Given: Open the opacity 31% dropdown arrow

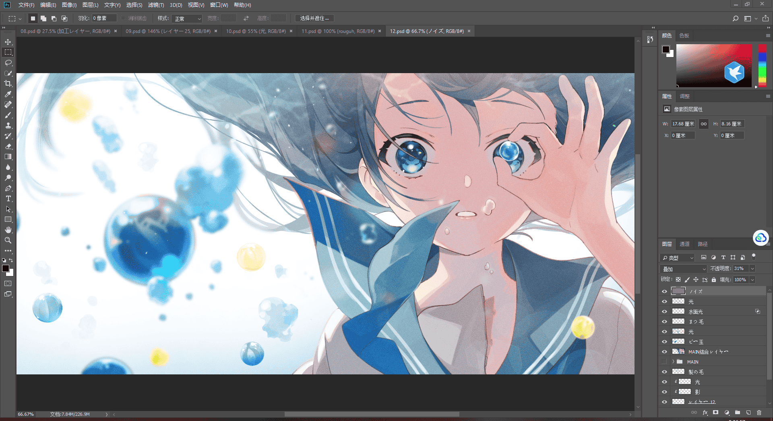Looking at the screenshot, I should [x=752, y=268].
